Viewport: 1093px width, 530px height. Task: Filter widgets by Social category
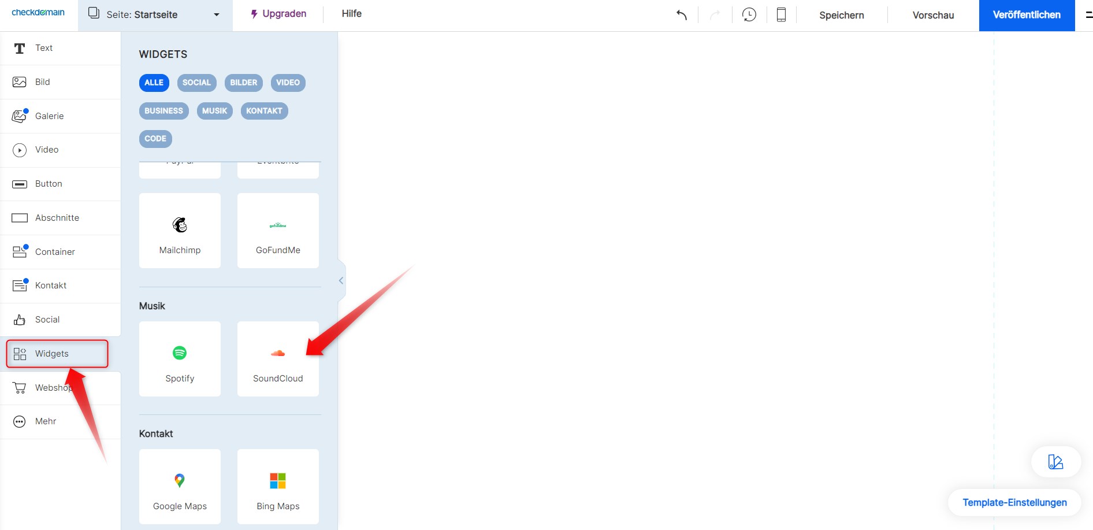click(196, 83)
